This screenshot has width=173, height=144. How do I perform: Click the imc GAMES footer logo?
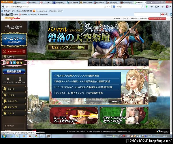coord(163,132)
